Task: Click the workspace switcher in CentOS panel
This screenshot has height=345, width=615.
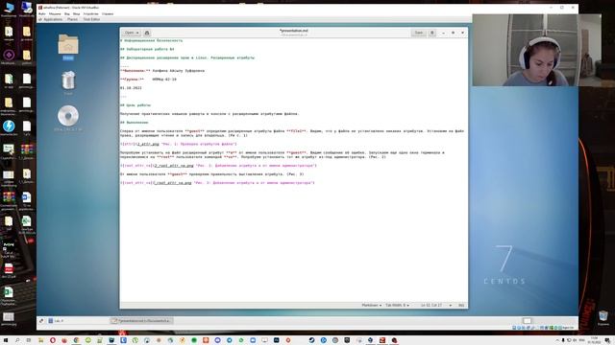Action: pyautogui.click(x=527, y=321)
